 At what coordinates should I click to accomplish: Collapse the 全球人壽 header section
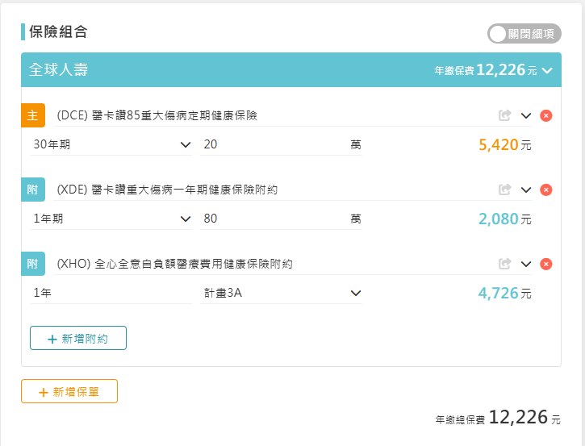[547, 71]
